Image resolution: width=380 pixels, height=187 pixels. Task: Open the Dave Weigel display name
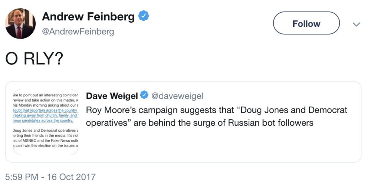point(112,96)
